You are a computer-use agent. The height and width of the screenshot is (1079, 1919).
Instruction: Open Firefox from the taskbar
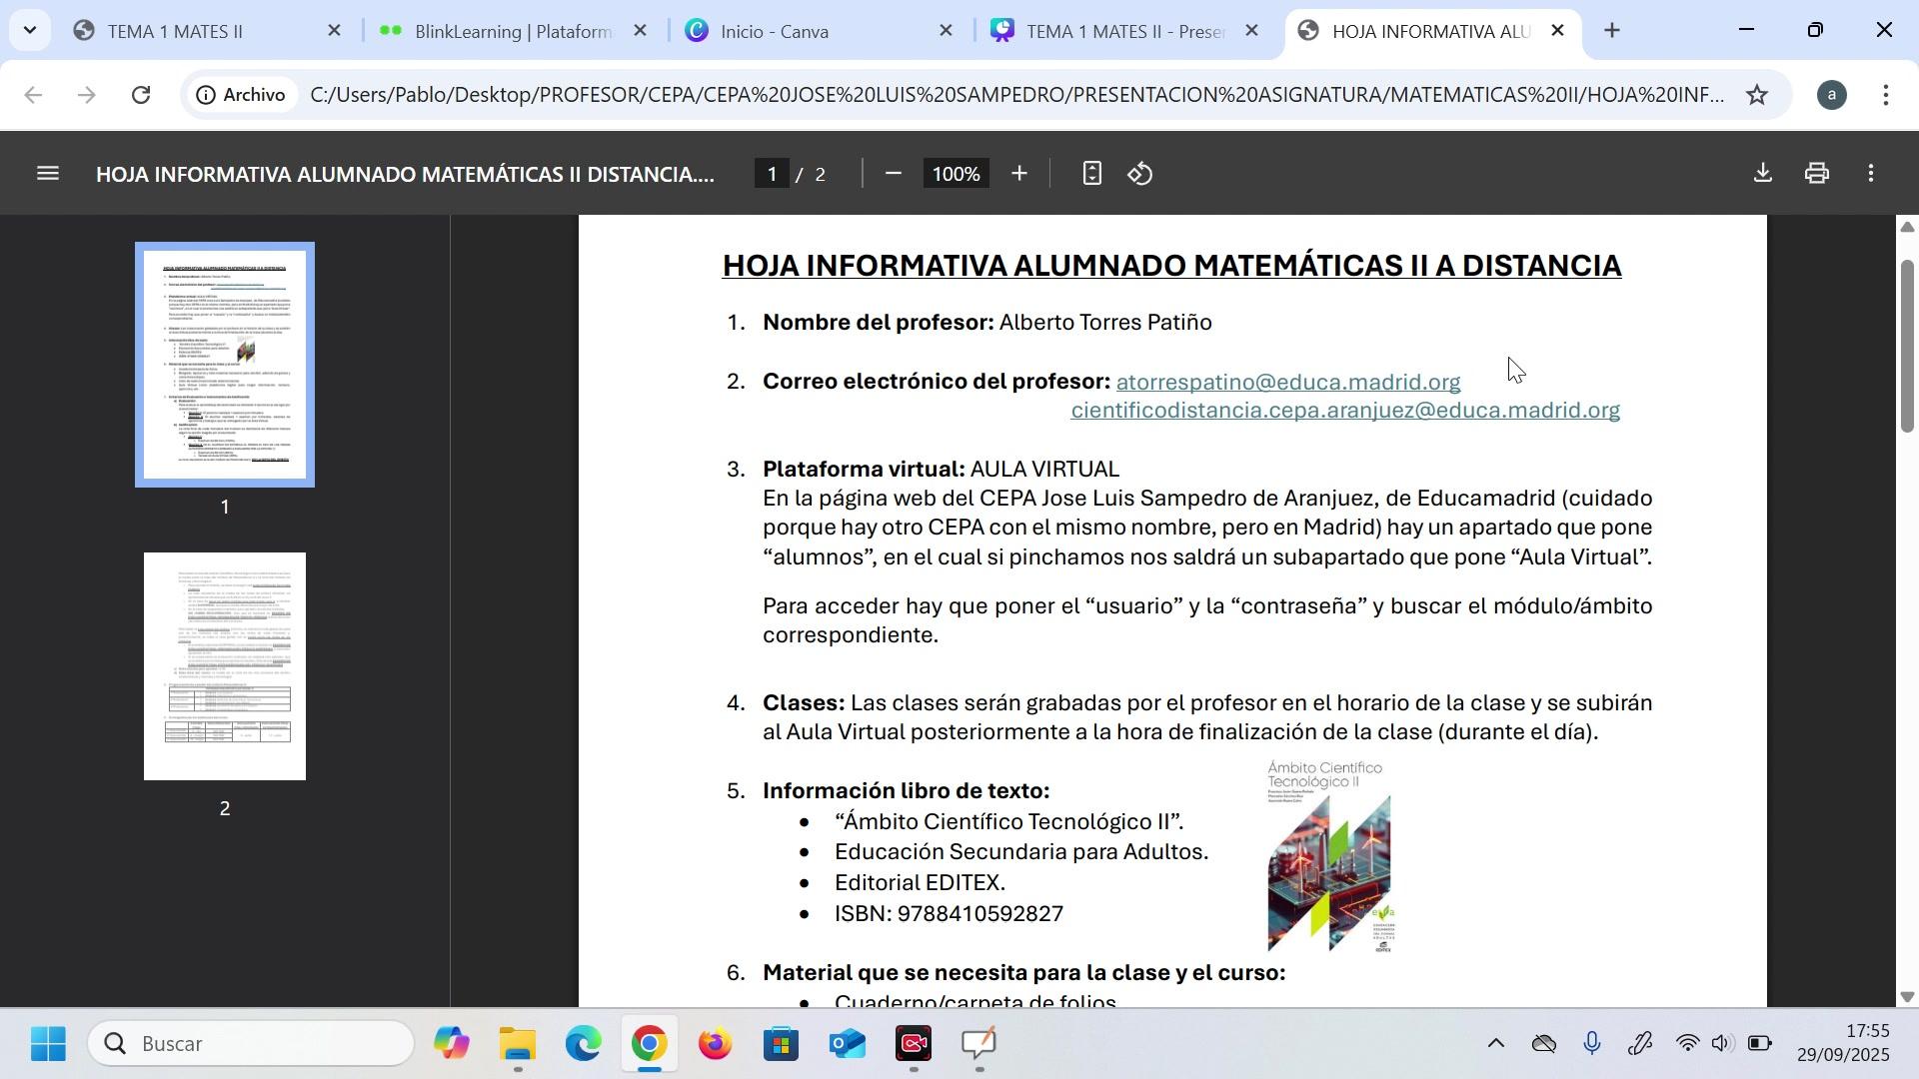[715, 1045]
